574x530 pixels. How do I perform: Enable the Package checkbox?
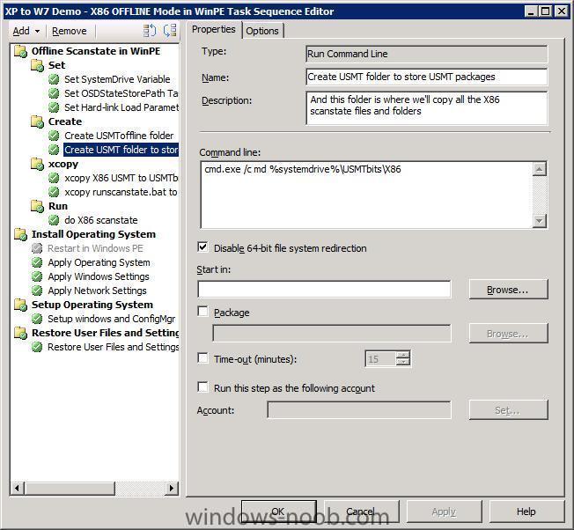click(202, 311)
